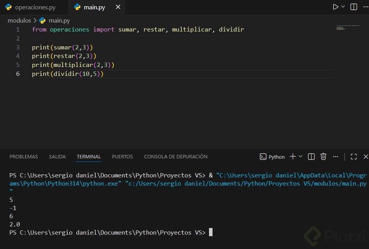Split the terminal pane

pos(311,156)
